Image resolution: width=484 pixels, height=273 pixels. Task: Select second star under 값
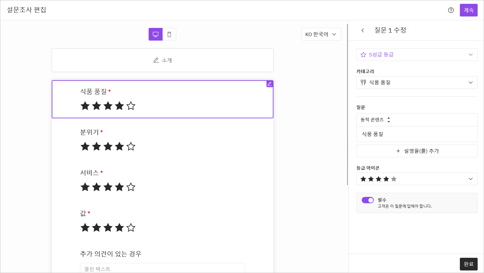[97, 227]
